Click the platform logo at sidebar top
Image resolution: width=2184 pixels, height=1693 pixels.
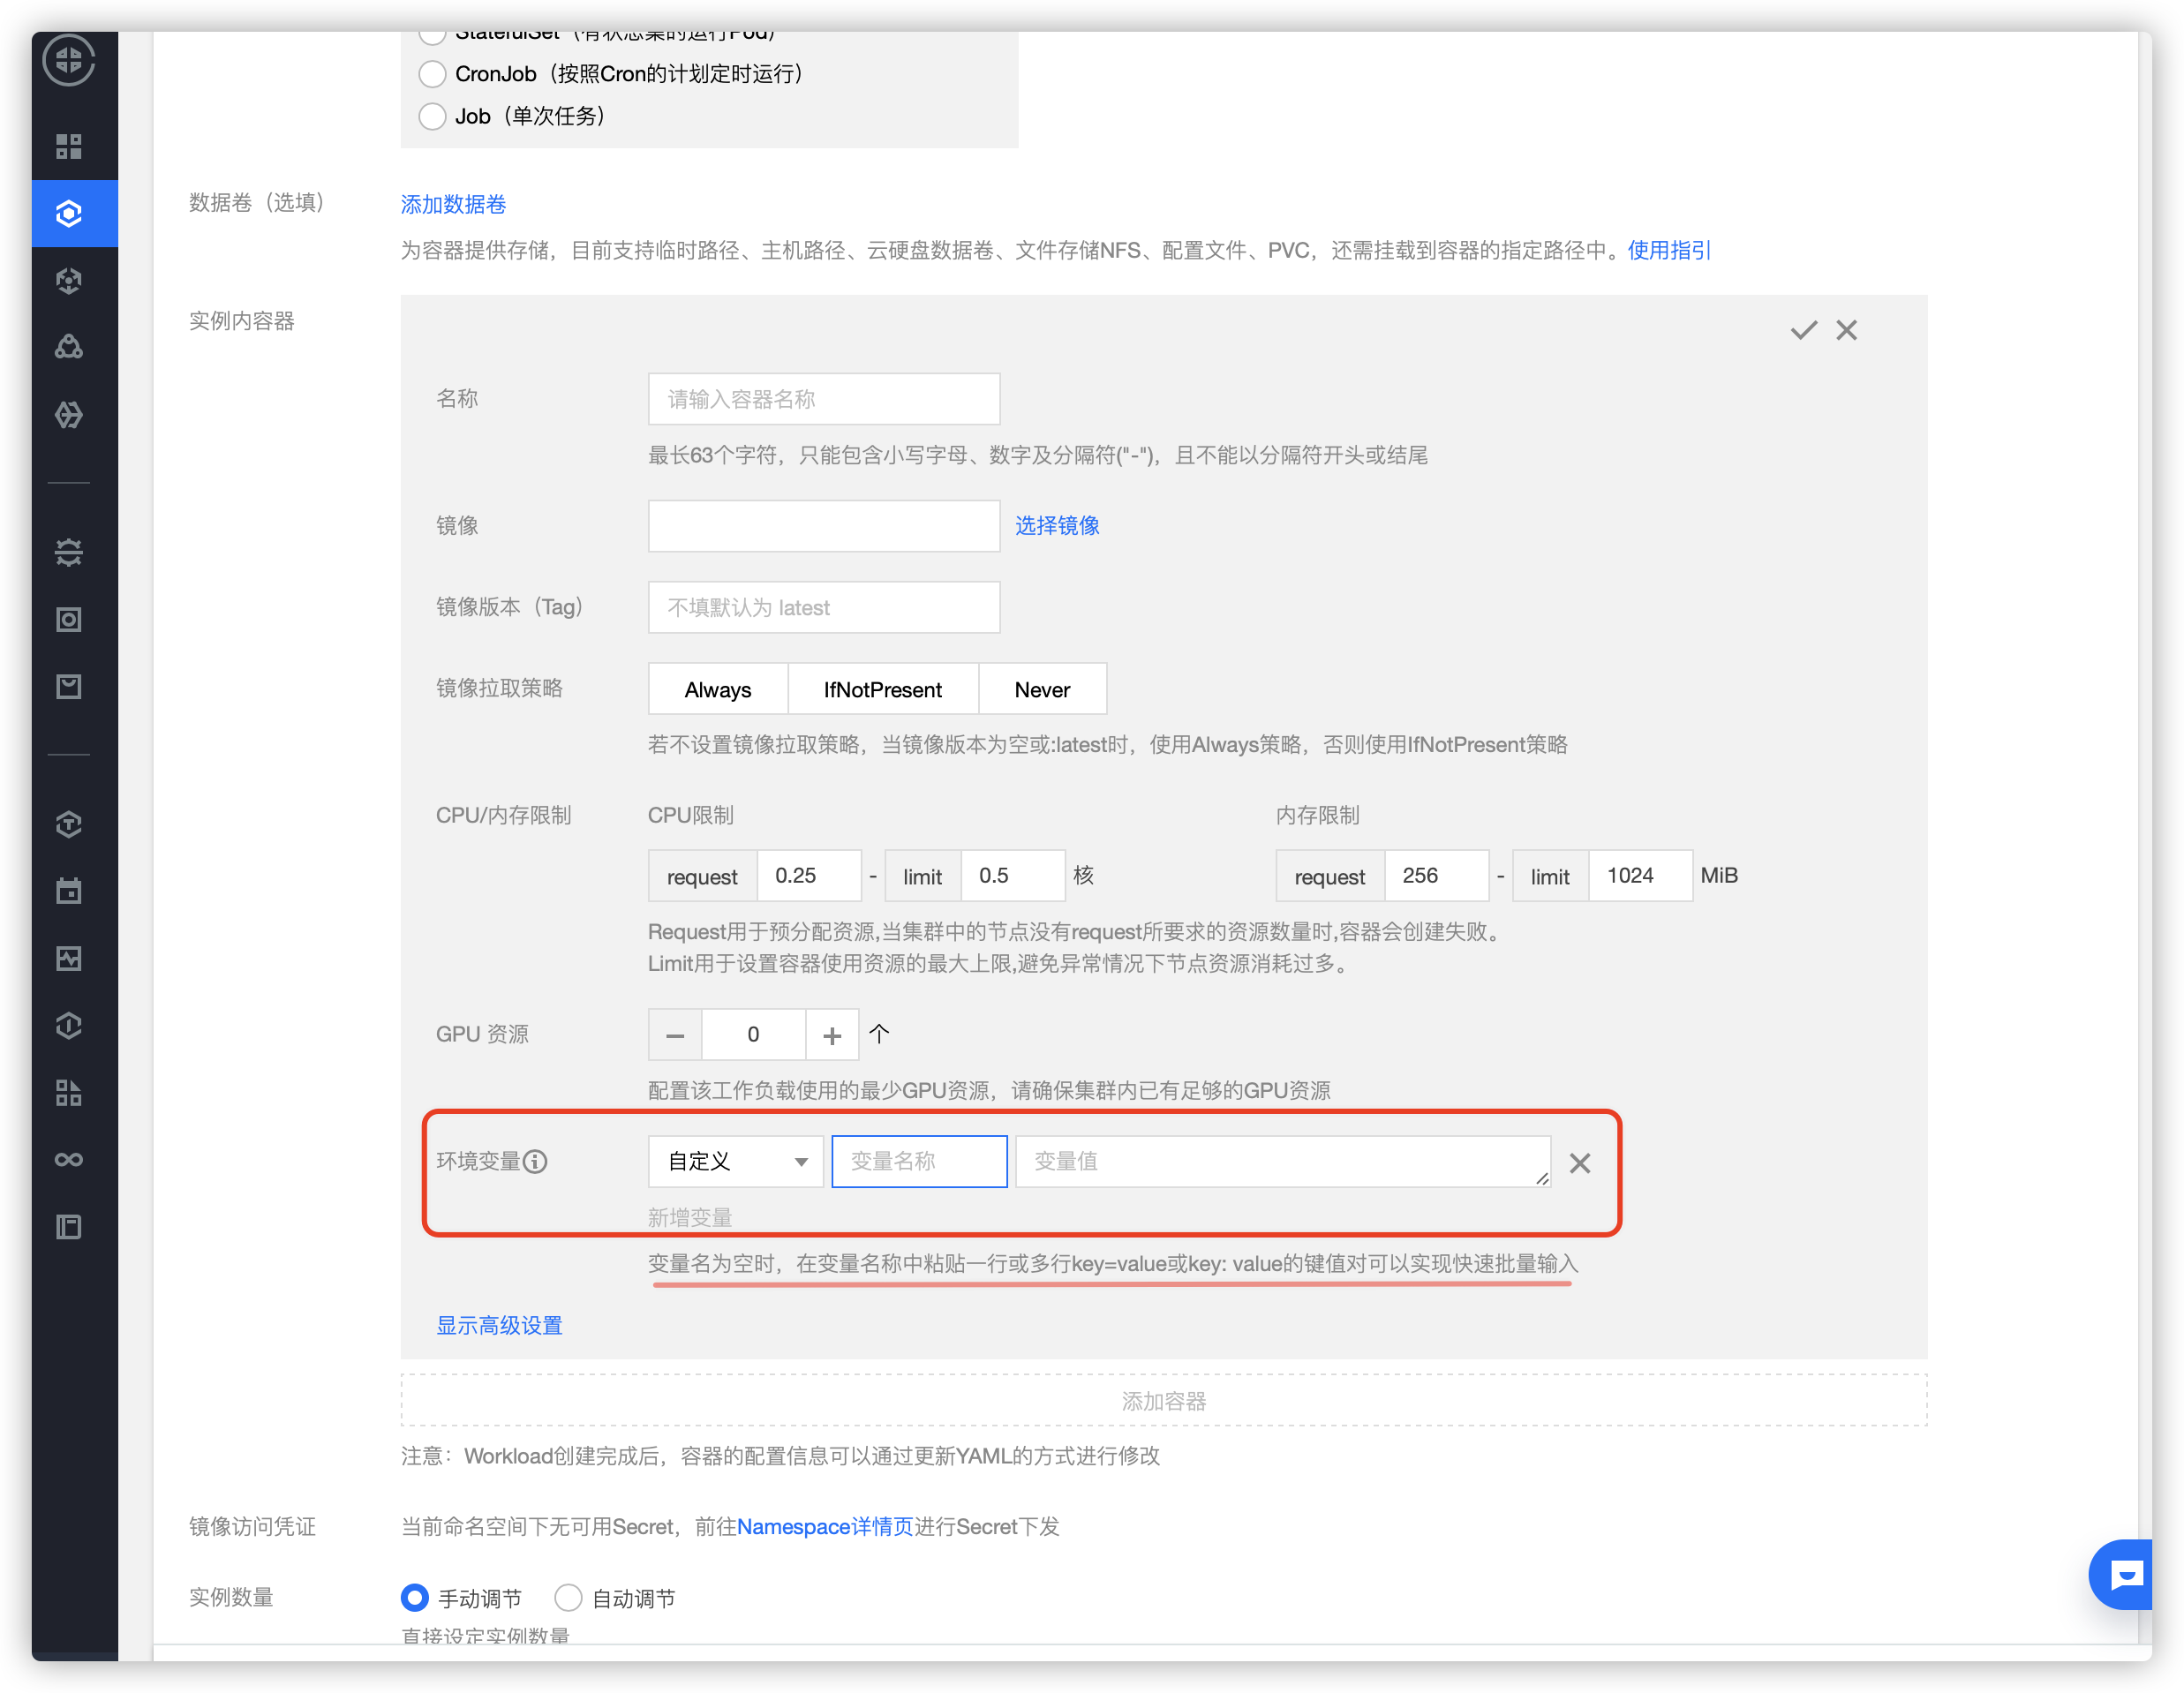point(69,60)
